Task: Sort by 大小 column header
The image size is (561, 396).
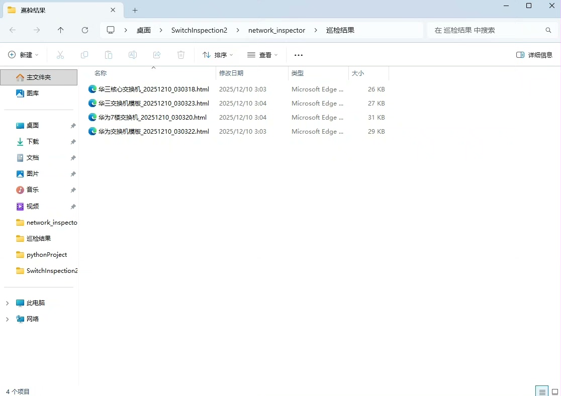Action: coord(358,73)
